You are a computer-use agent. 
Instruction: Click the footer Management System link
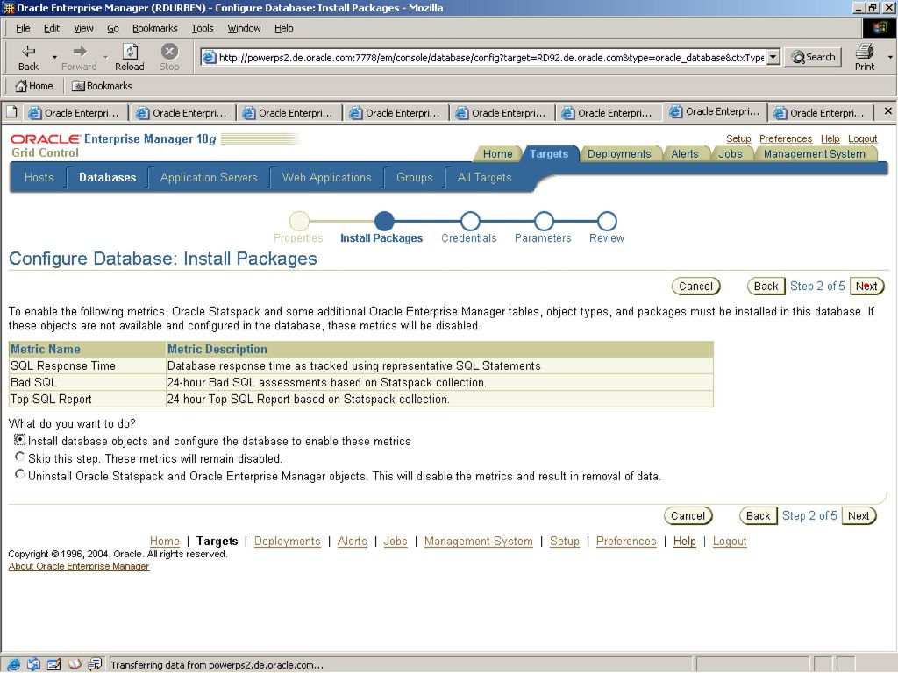(x=478, y=542)
